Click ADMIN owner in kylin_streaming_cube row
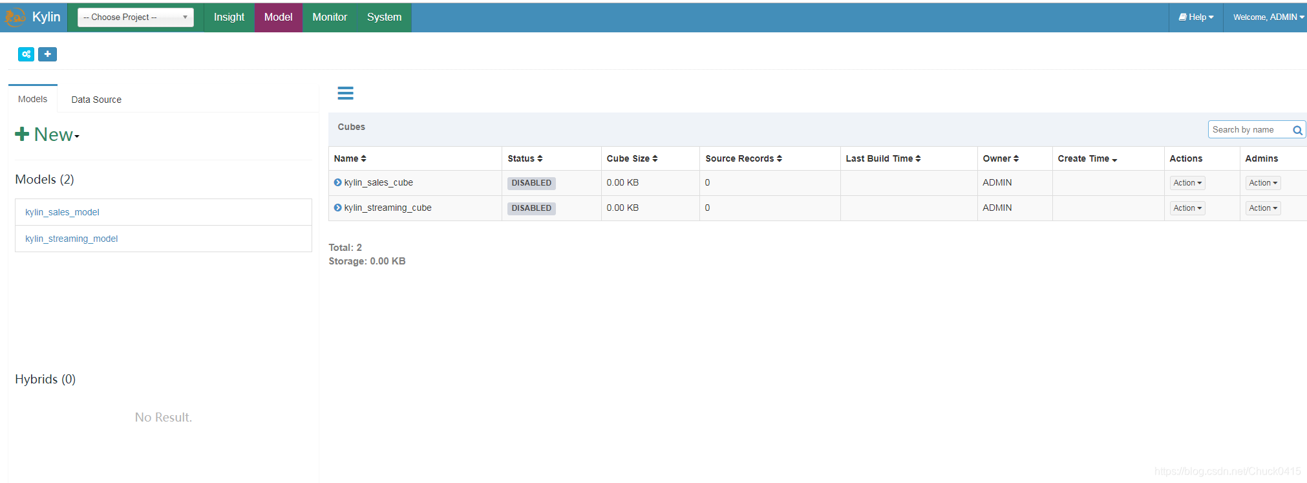The width and height of the screenshot is (1307, 483). [x=997, y=208]
